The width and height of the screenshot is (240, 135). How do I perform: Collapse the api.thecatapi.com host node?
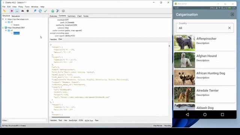pyautogui.click(x=3, y=19)
